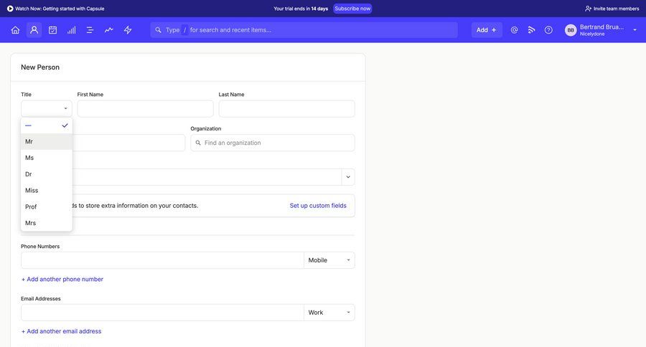Screen dimensions: 646x347
Task: Click the First Name input field
Action: [x=145, y=109]
